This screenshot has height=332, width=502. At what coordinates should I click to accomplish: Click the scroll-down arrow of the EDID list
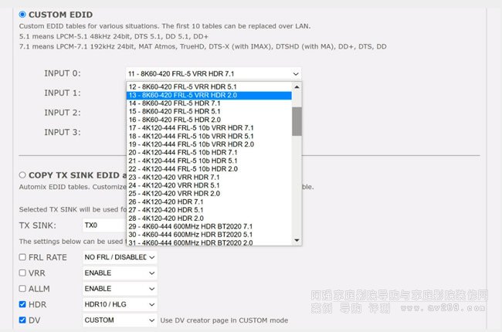297,241
